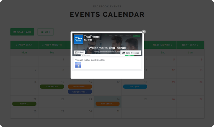Image resolution: width=214 pixels, height=127 pixels.
Task: Click the TivaTheme logo avatar
Action: [79, 39]
